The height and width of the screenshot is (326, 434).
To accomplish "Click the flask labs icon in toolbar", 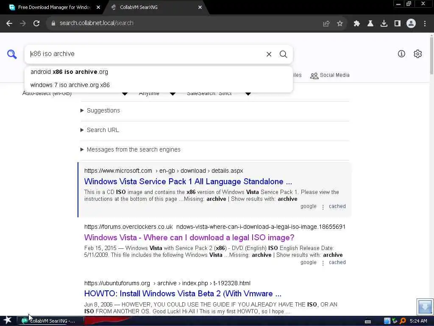I will tap(370, 24).
